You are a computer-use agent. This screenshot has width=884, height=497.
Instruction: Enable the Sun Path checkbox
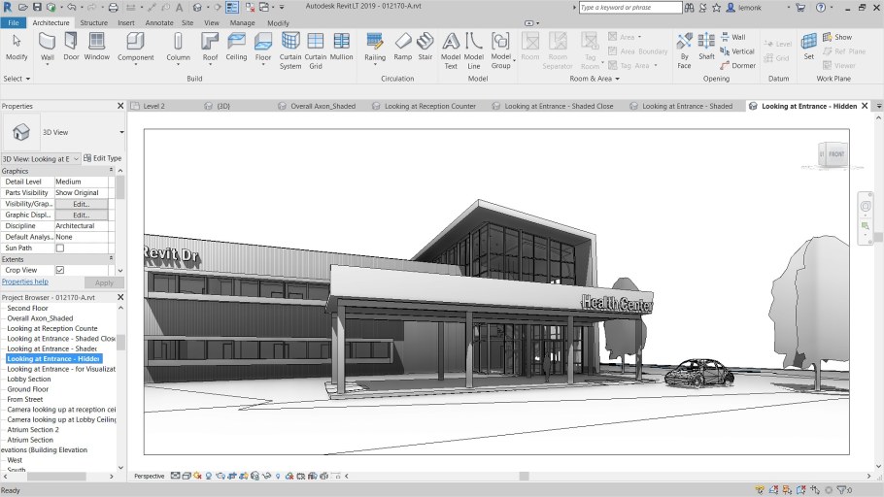[60, 248]
